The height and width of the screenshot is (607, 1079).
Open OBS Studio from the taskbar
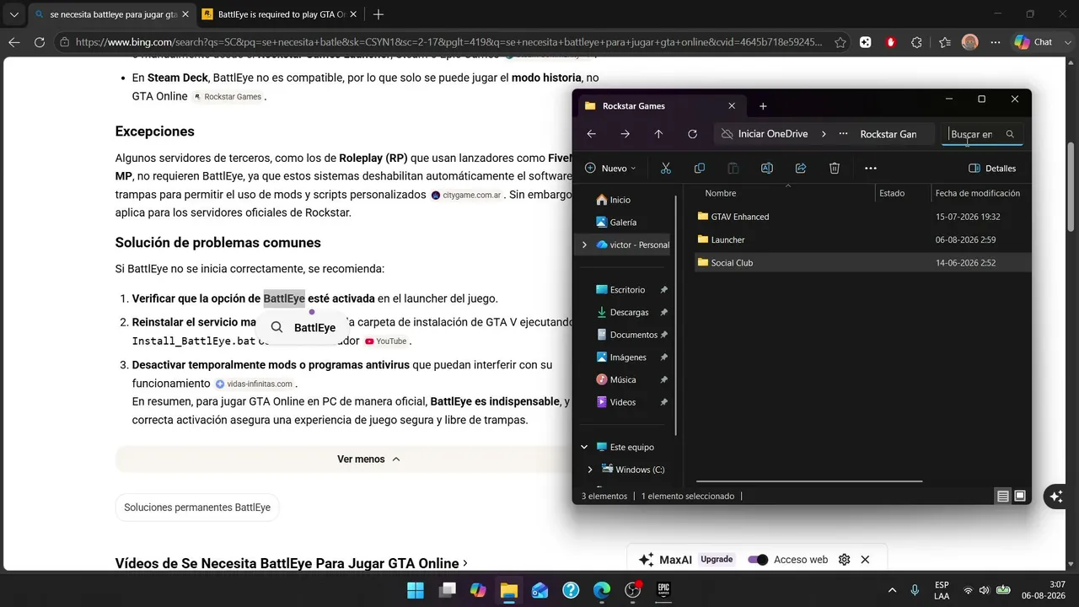[x=633, y=590]
